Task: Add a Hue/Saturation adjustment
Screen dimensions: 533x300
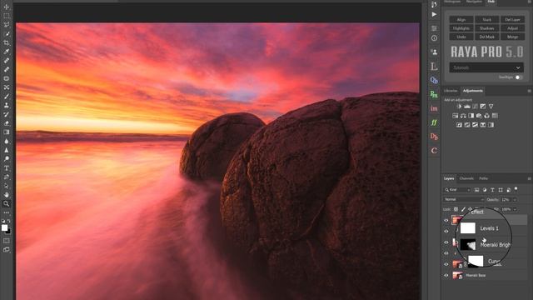Action: [456, 116]
